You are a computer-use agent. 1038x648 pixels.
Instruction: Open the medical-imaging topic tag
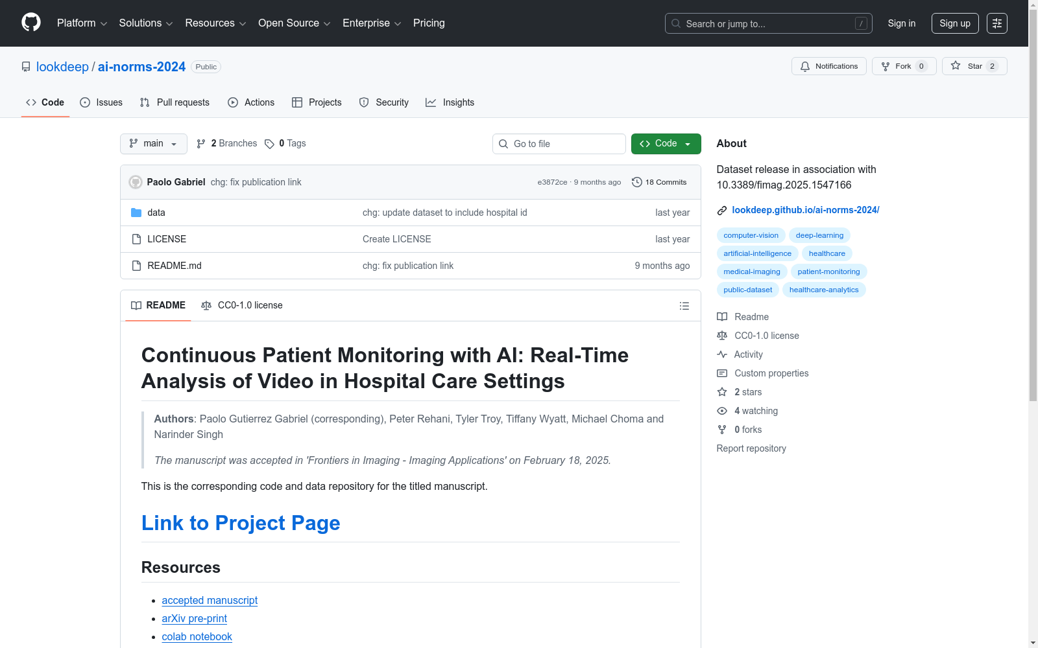[753, 272]
